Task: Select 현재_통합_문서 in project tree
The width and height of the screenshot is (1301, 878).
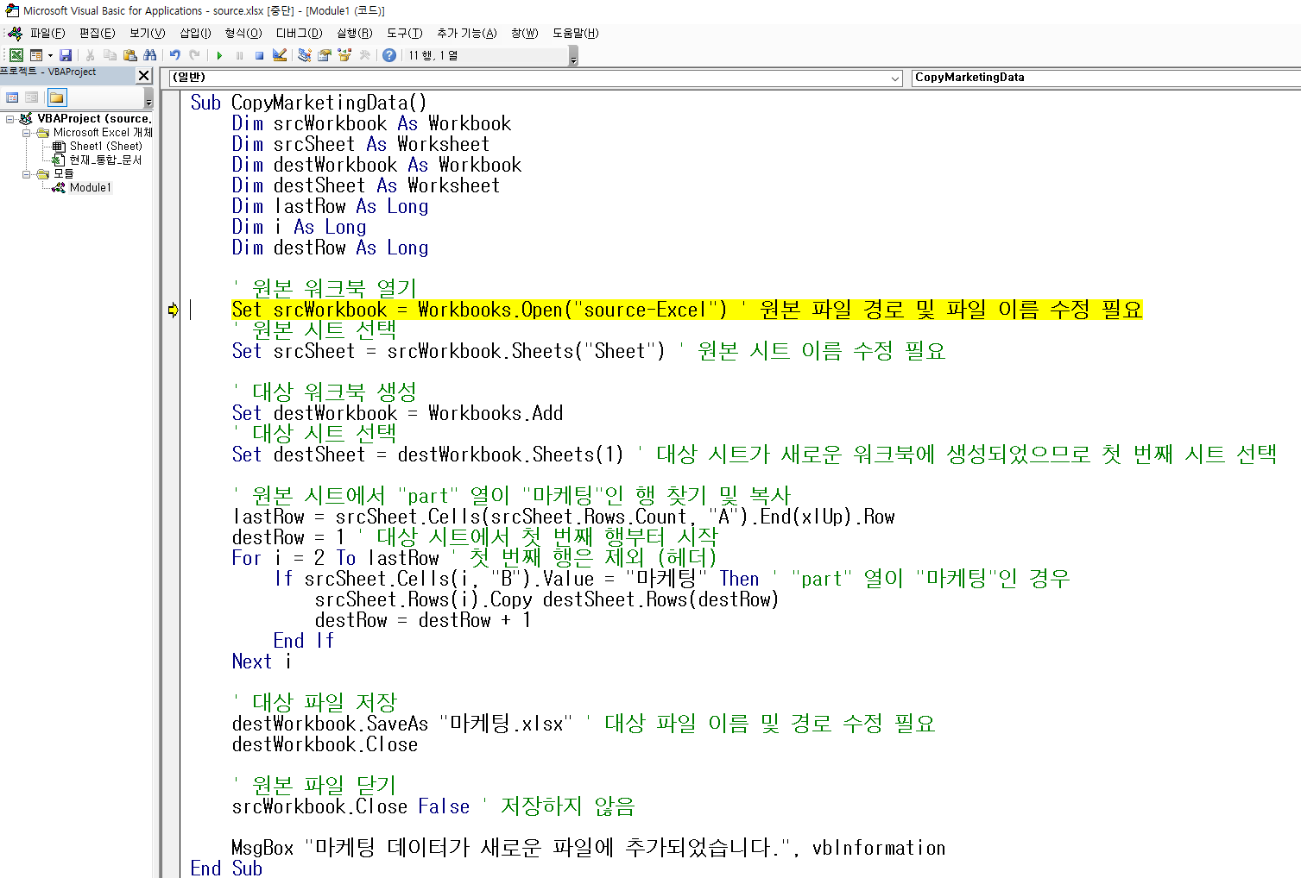Action: point(105,160)
